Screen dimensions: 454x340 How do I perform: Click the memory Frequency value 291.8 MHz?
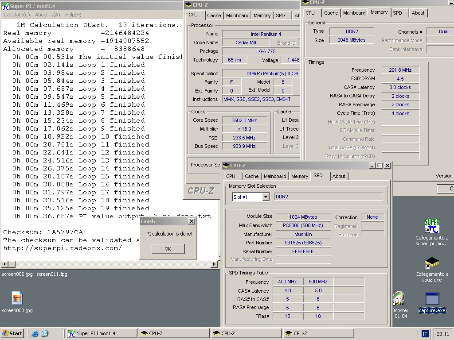tap(400, 70)
